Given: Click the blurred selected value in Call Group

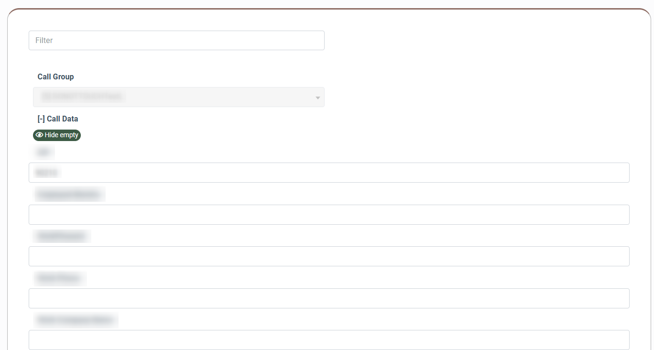Looking at the screenshot, I should click(83, 97).
